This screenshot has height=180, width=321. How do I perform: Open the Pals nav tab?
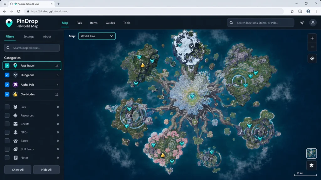(79, 23)
